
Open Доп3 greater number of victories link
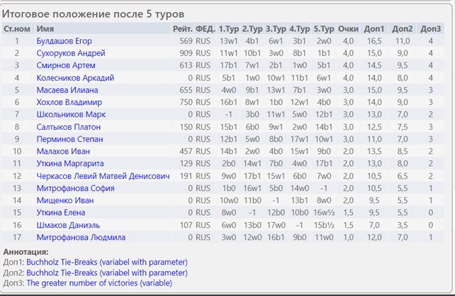point(99,283)
